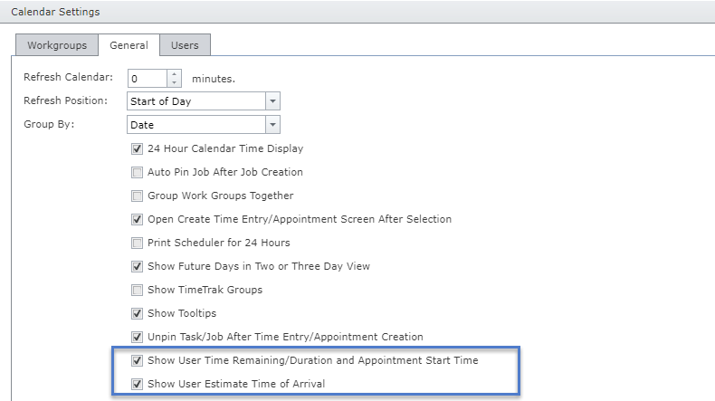This screenshot has height=401, width=715.
Task: Enable Print Scheduler for 24 Hours
Action: pos(138,243)
